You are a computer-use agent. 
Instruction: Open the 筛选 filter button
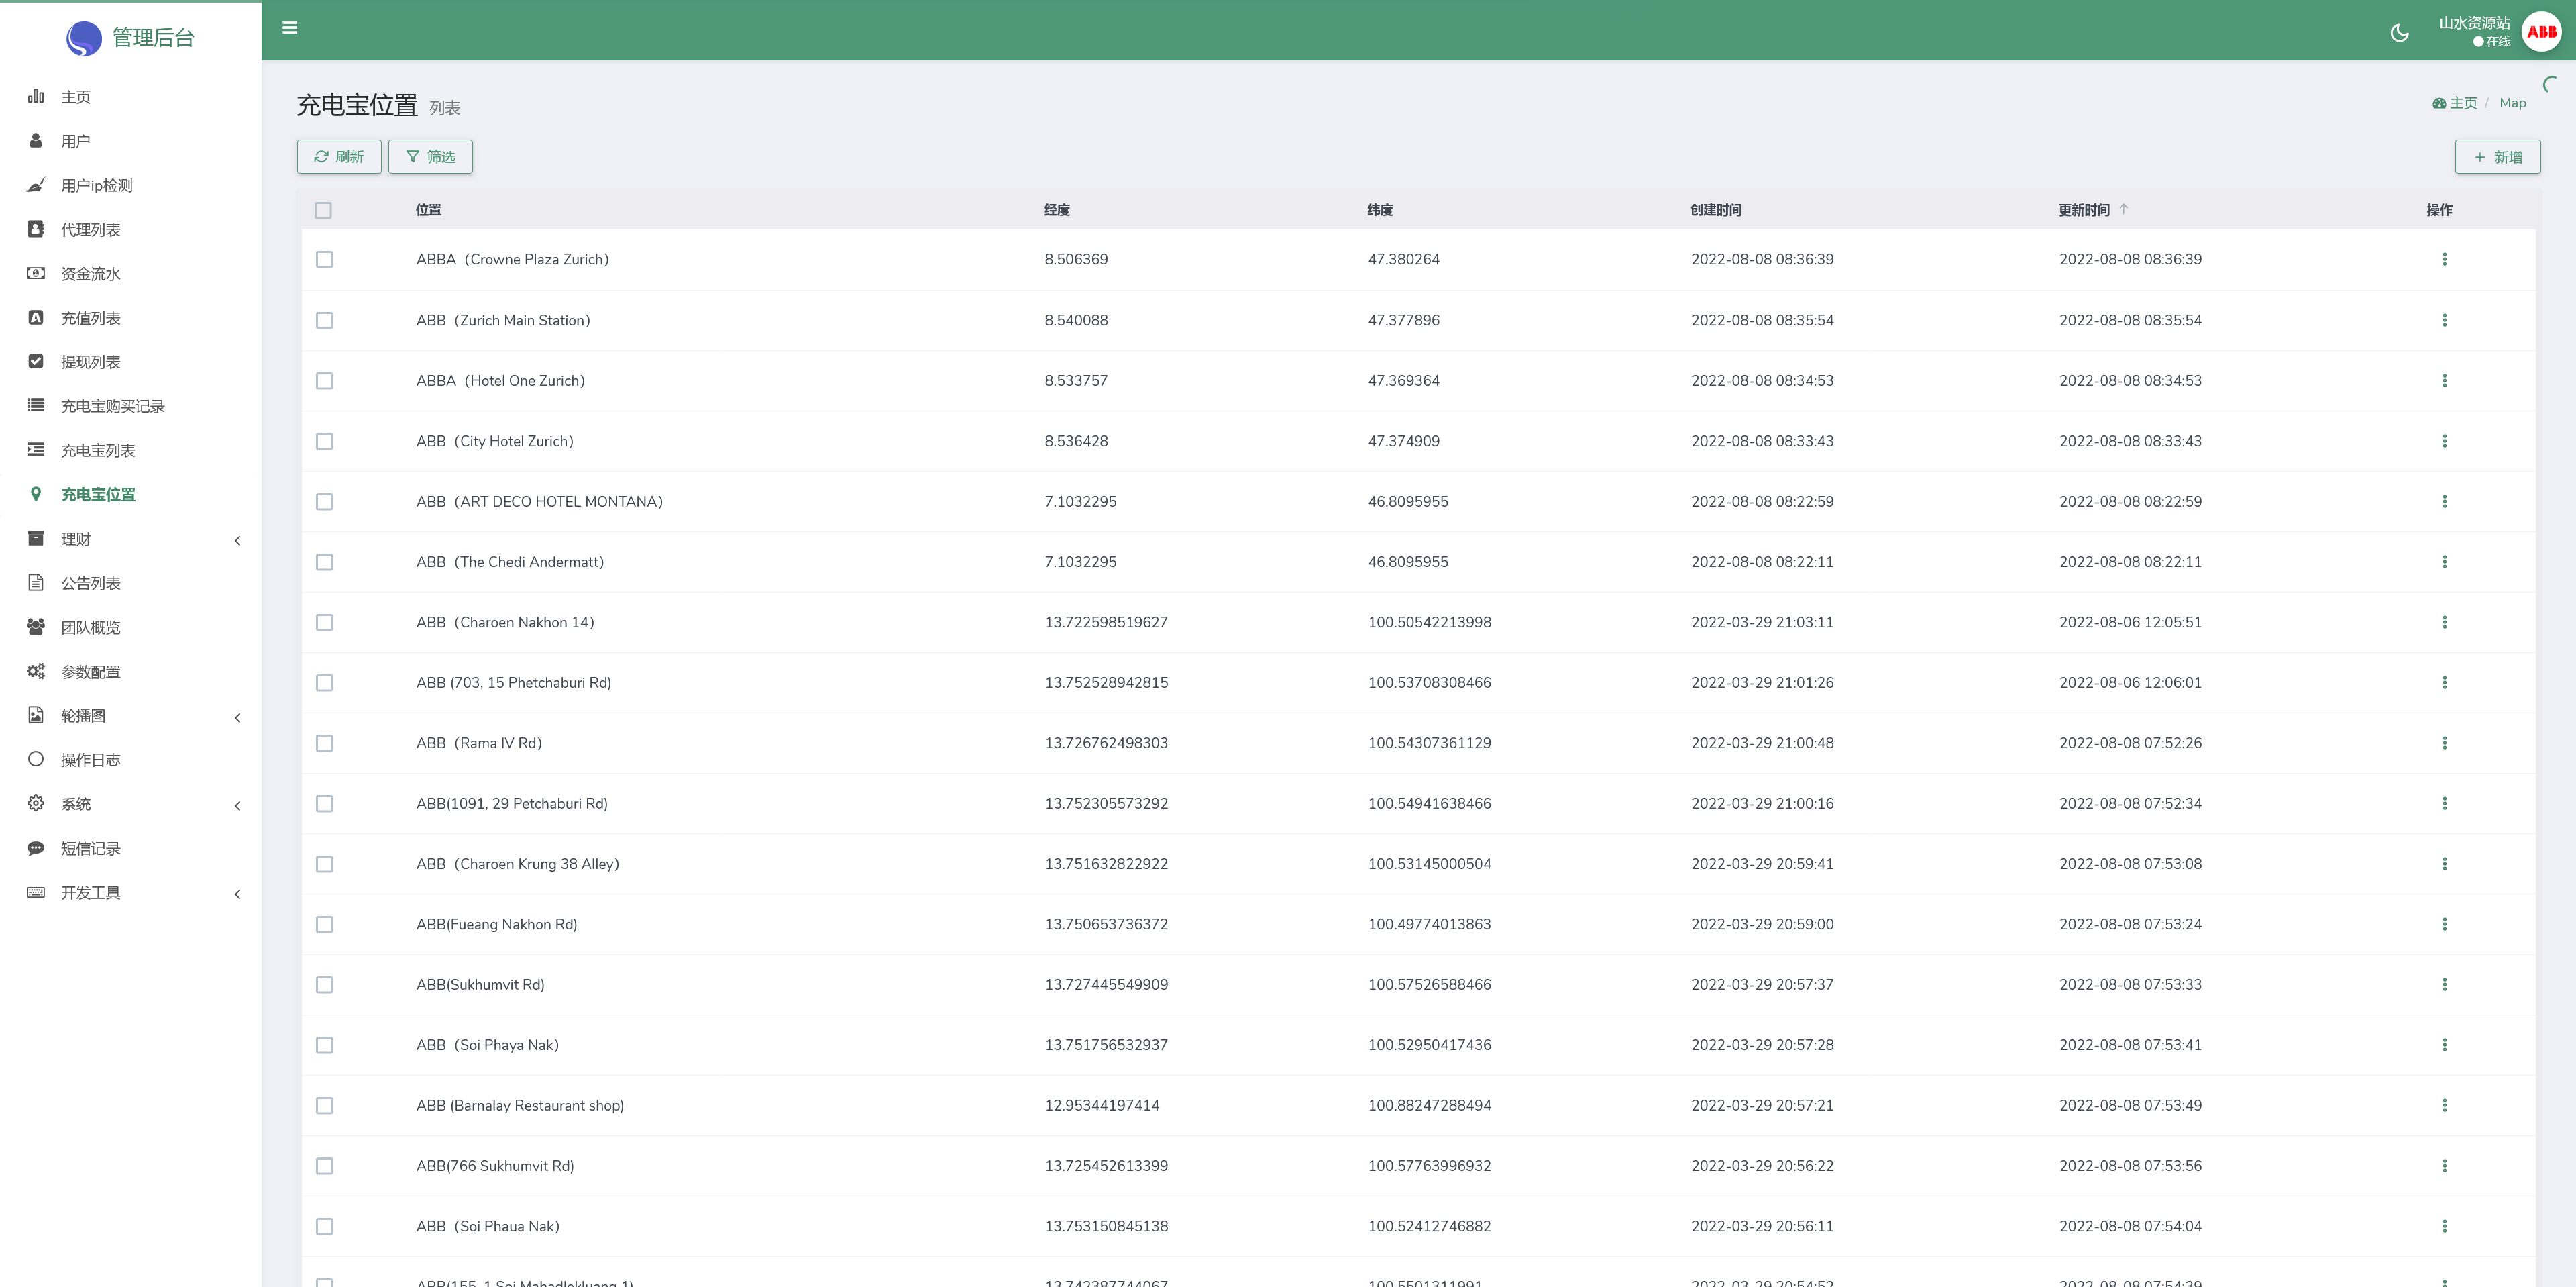tap(430, 157)
